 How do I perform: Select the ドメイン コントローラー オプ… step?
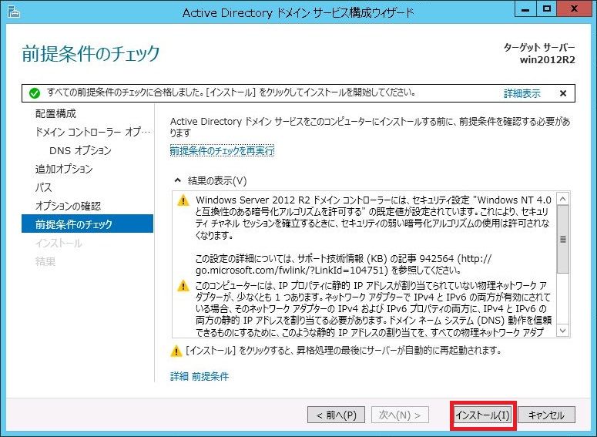tap(92, 132)
